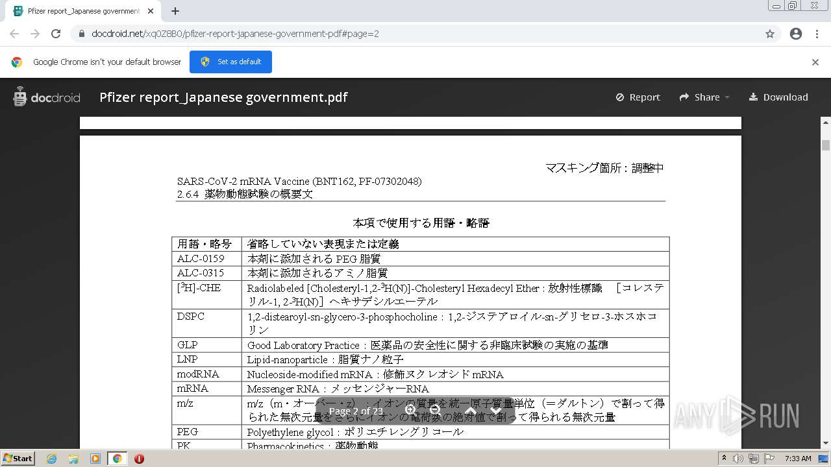
Task: Open File Explorer from the taskbar
Action: click(73, 459)
